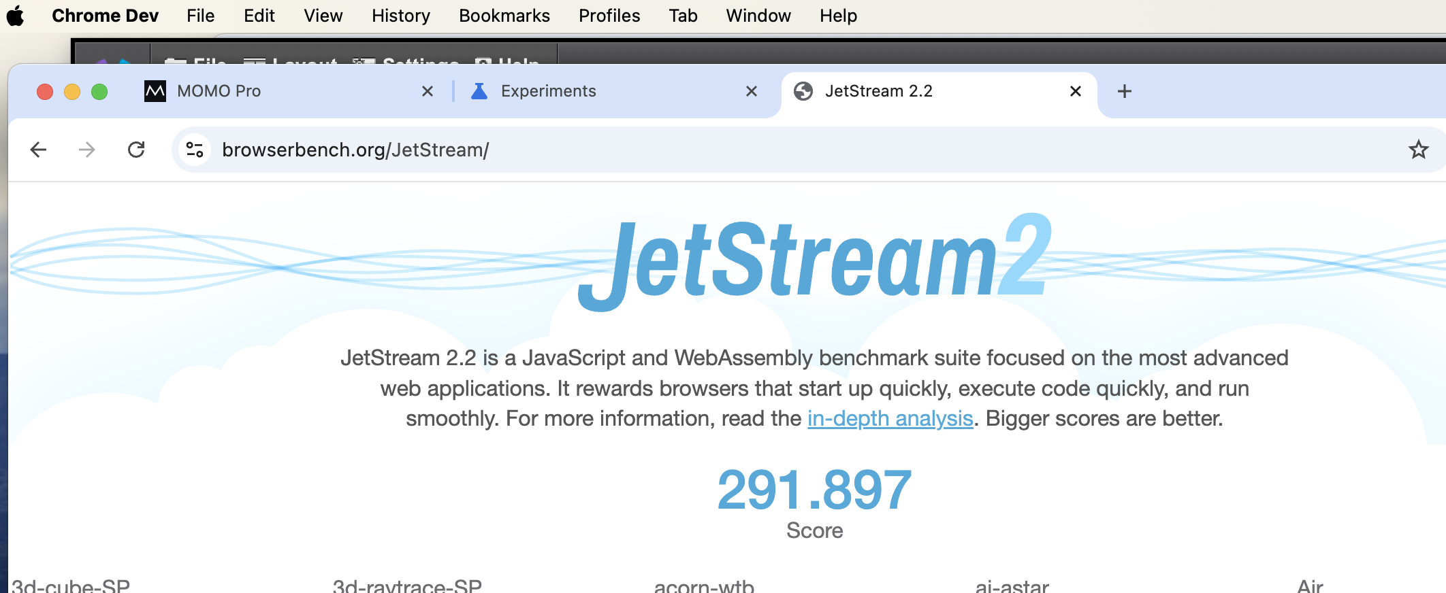
Task: Open the Edit menu
Action: [259, 16]
